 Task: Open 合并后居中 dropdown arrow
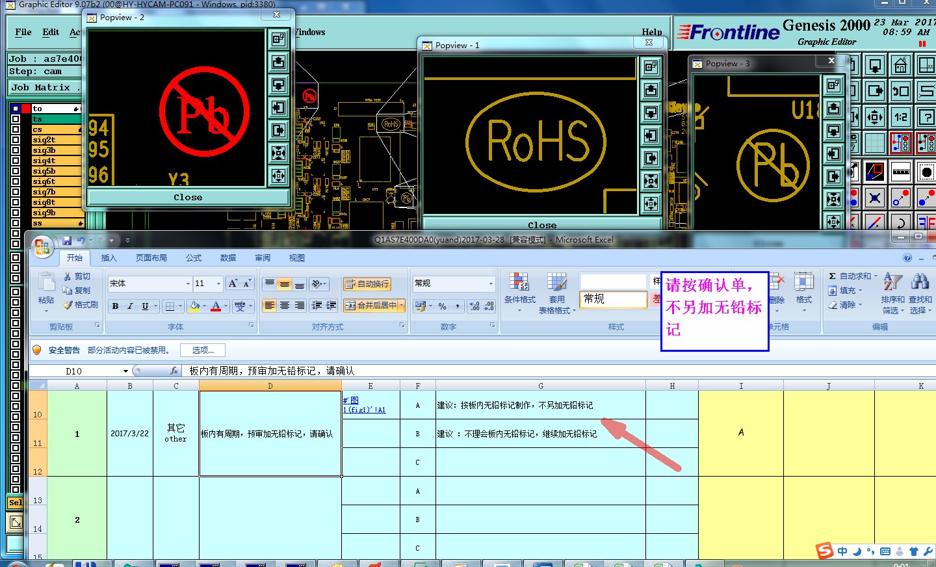pyautogui.click(x=402, y=306)
